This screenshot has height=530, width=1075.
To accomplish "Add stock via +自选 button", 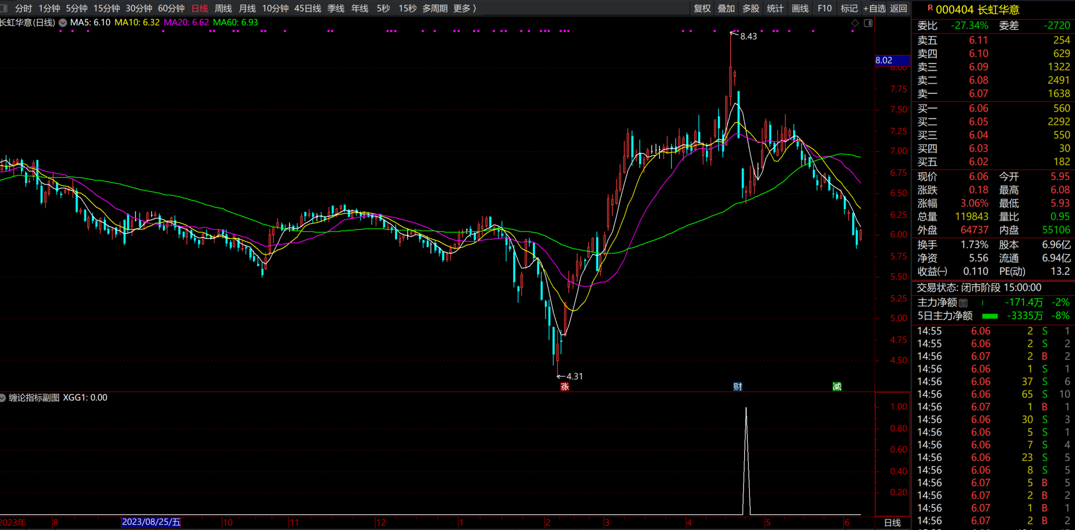I will 875,8.
